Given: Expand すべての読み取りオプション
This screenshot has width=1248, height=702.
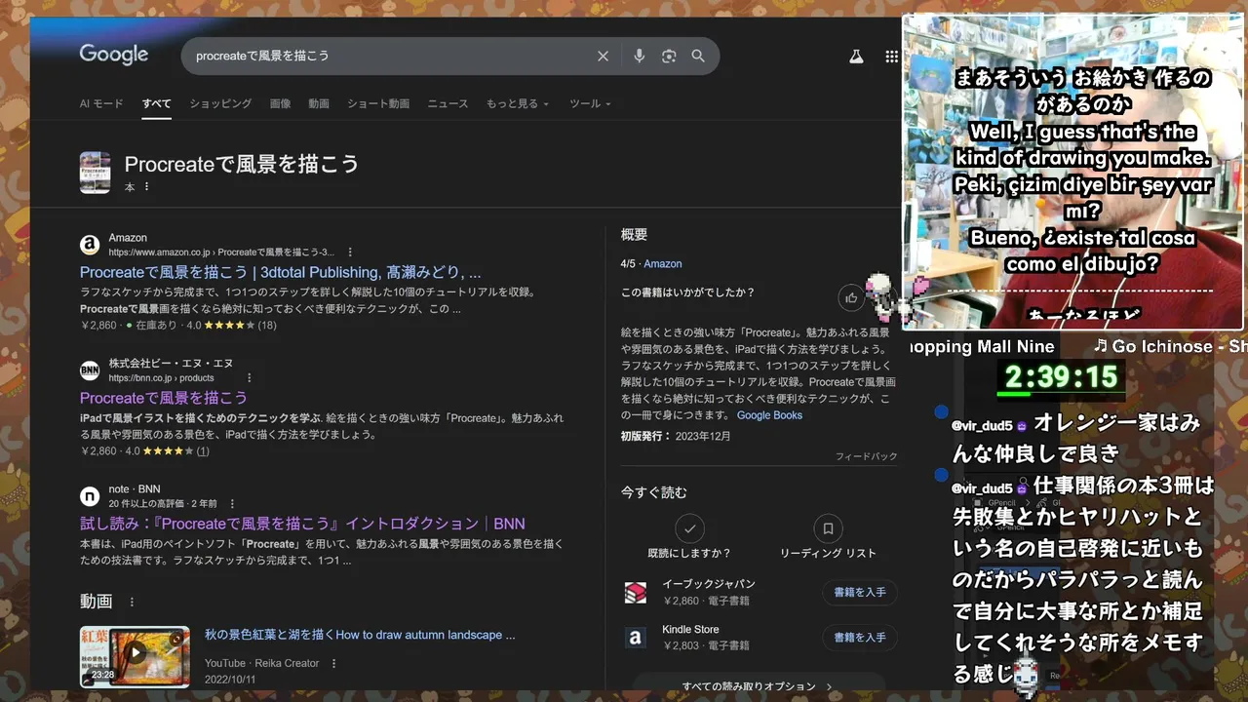Looking at the screenshot, I should point(759,685).
